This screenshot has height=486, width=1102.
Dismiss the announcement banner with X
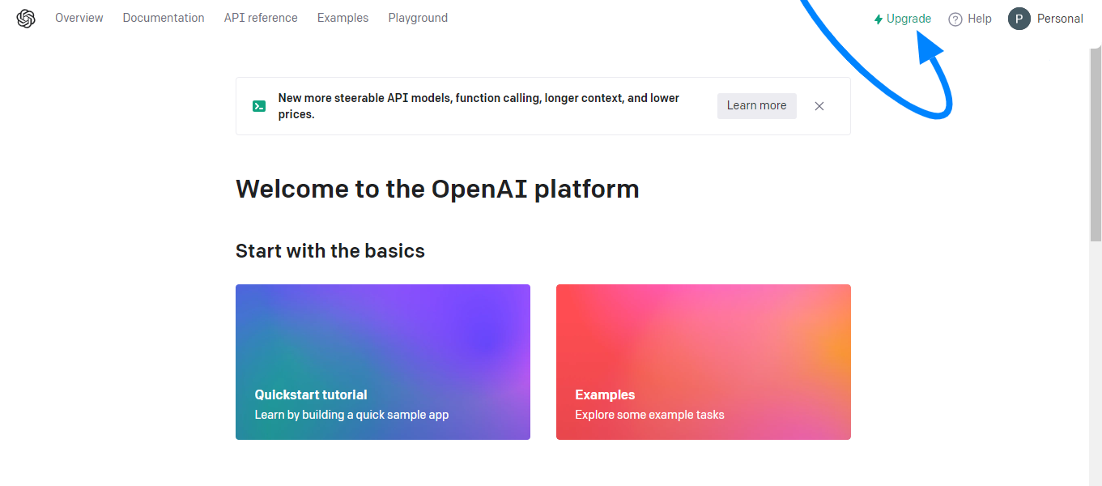(819, 106)
